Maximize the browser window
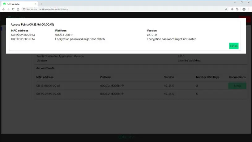The image size is (252, 142). (x=241, y=2)
